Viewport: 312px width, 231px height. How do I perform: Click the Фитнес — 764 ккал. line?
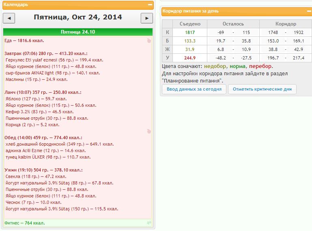point(24,223)
